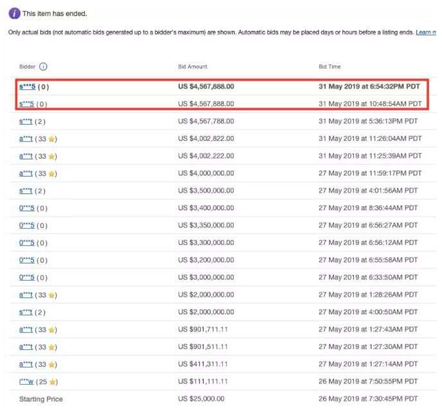Image resolution: width=442 pixels, height=413 pixels.
Task: Open bidder s***5 from the 6:54:32PM bid
Action: 27,86
